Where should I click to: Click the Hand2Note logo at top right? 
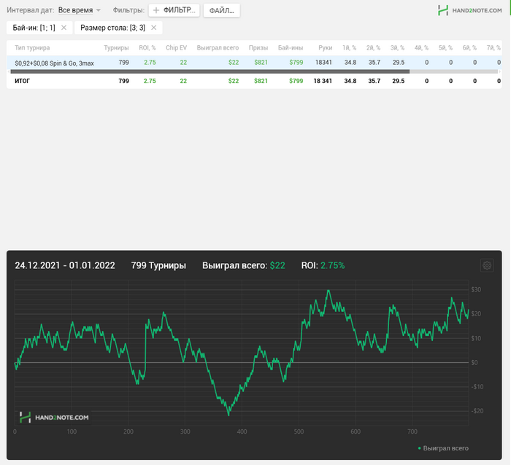(x=471, y=10)
